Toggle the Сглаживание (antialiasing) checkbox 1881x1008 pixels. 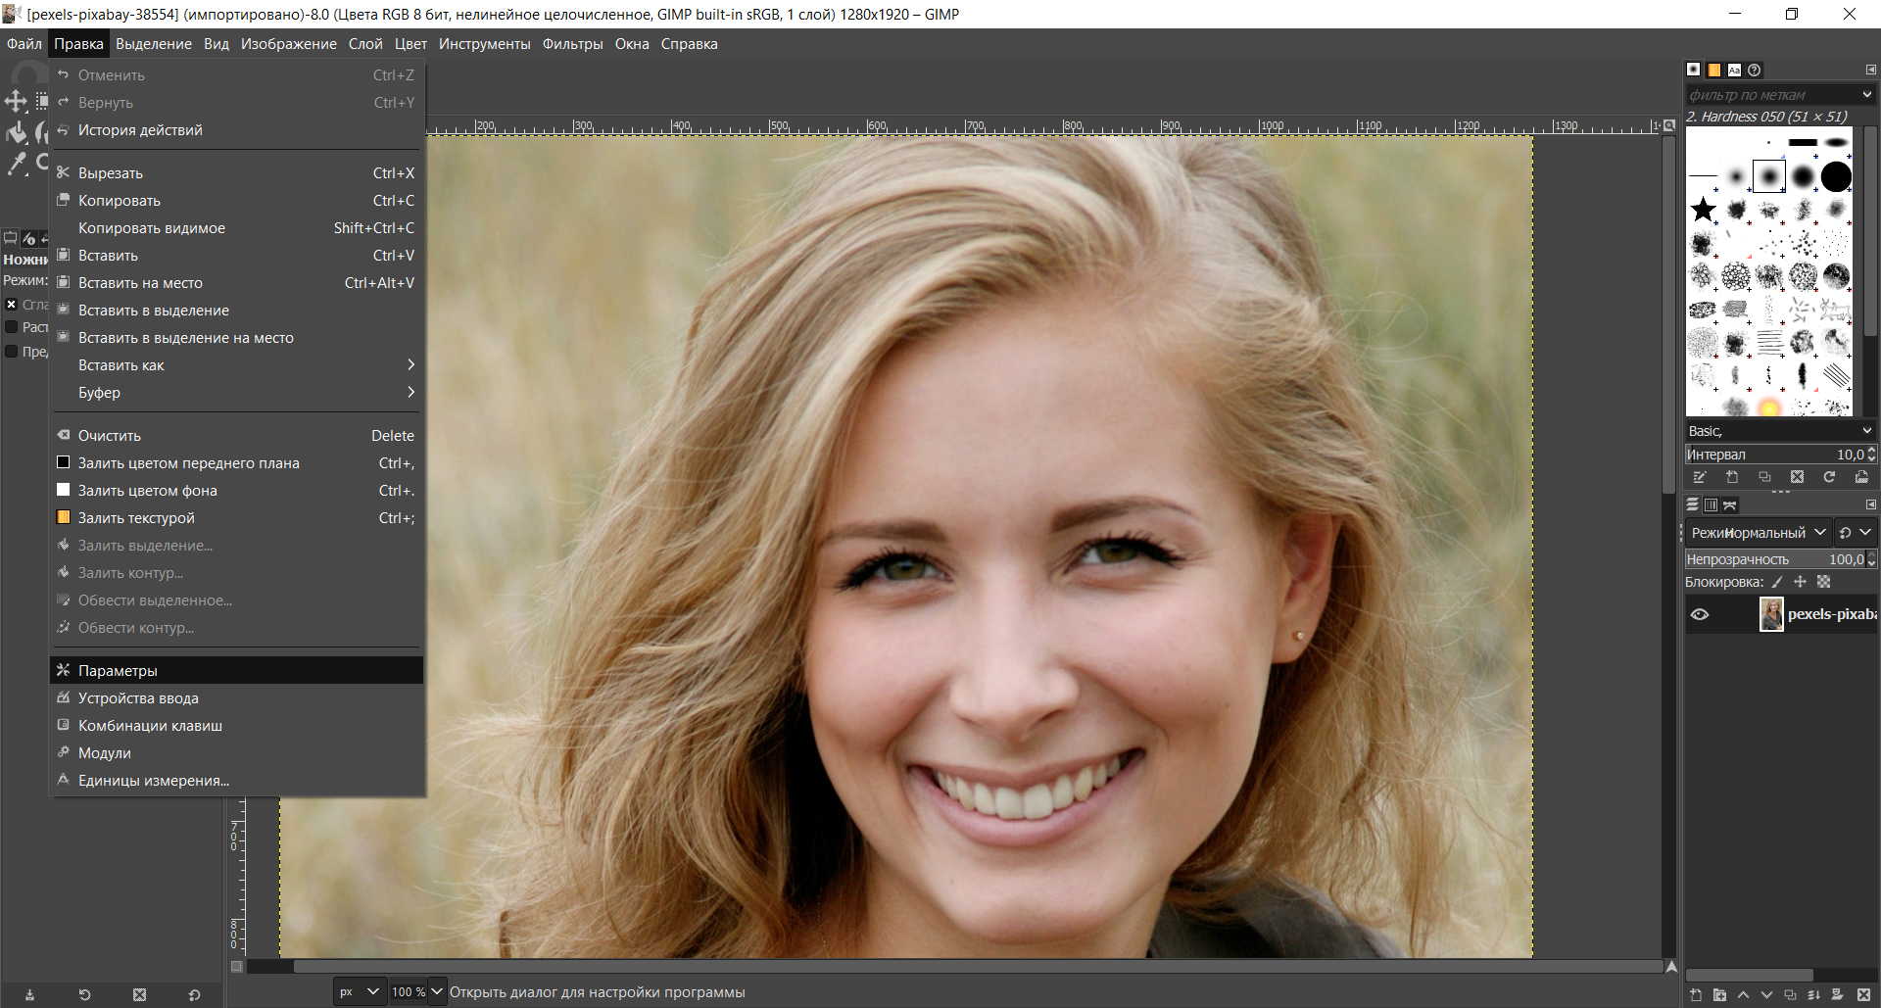(x=11, y=305)
